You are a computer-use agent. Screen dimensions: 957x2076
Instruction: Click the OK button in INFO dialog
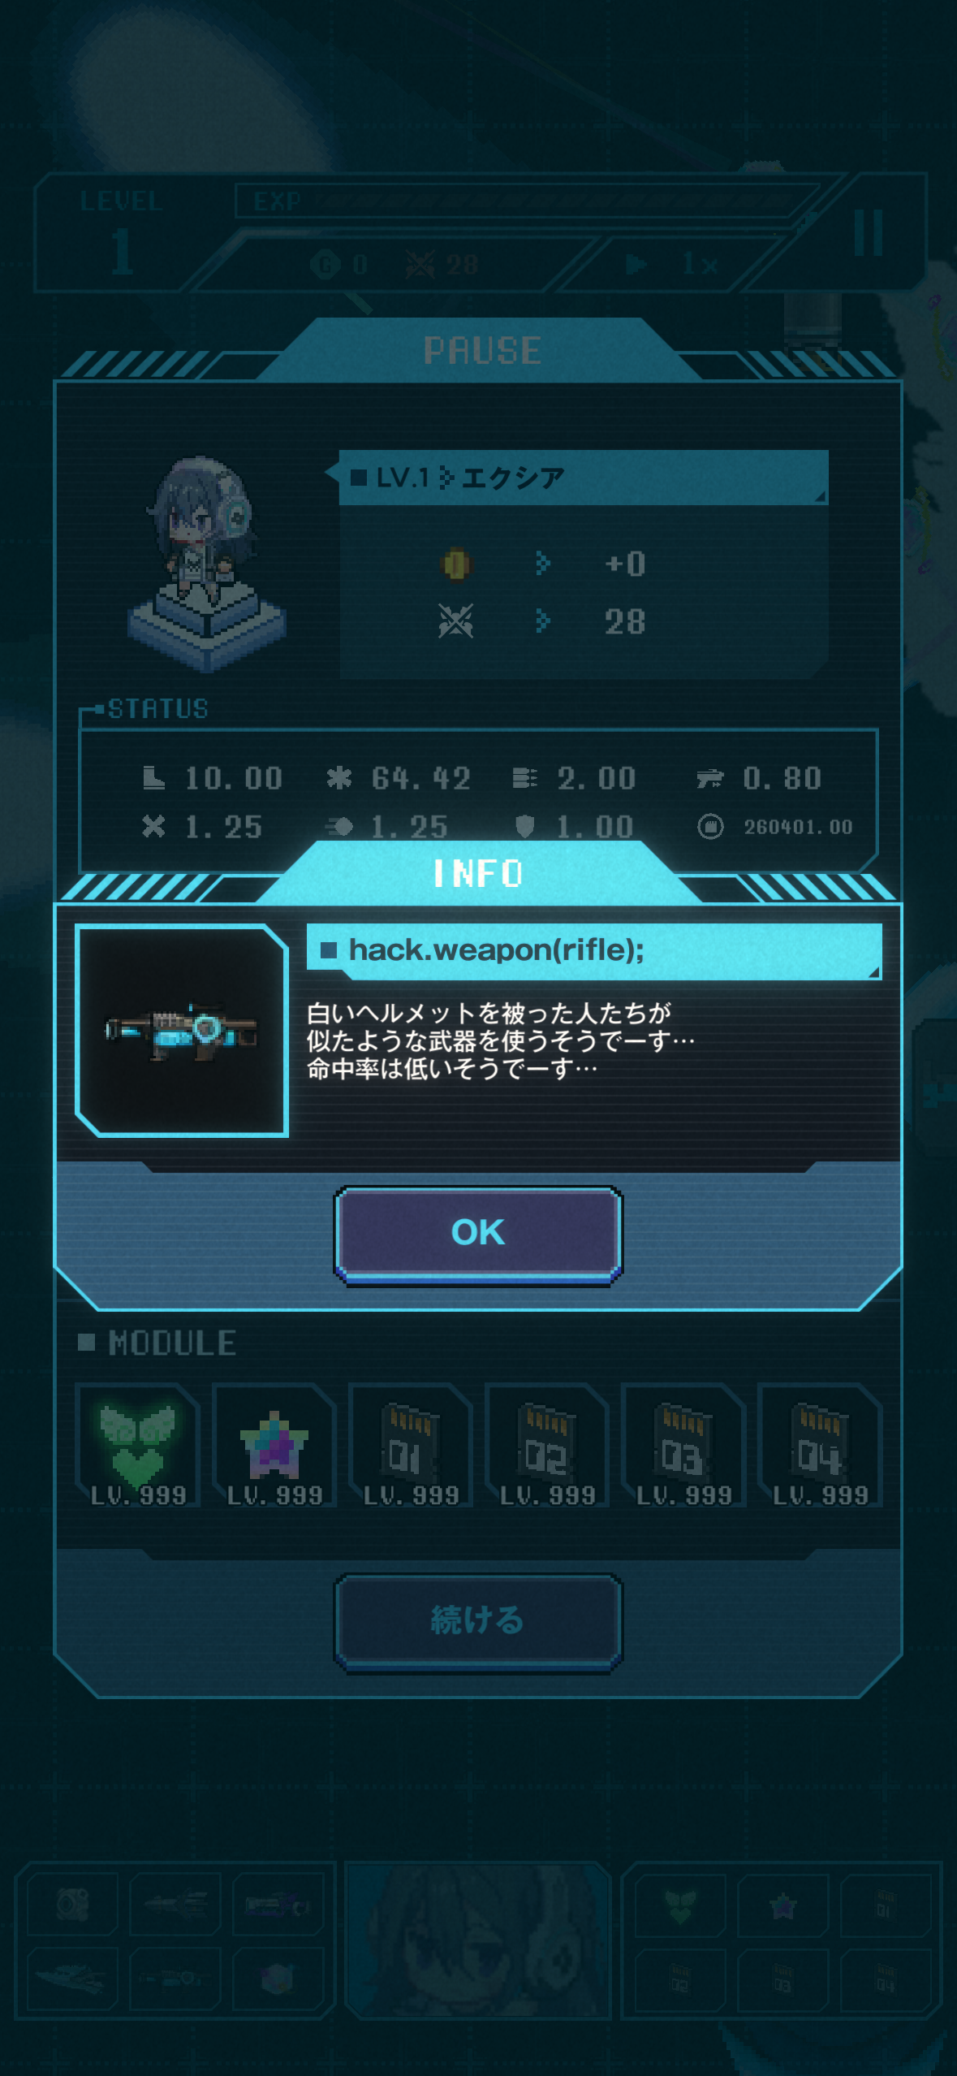(478, 1234)
